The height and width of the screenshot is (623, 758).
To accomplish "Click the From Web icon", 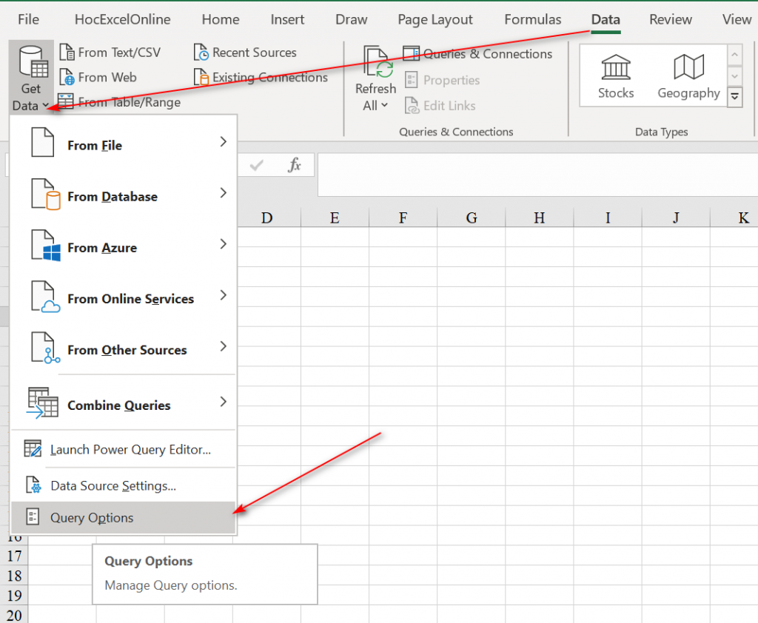I will 67,78.
